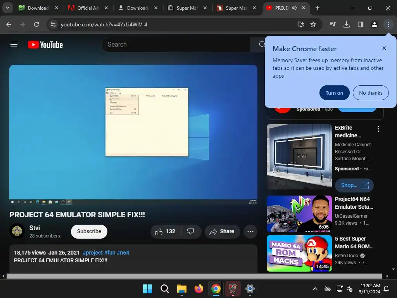This screenshot has width=397, height=298.
Task: Open the Chrome profile icon
Action: click(x=375, y=24)
